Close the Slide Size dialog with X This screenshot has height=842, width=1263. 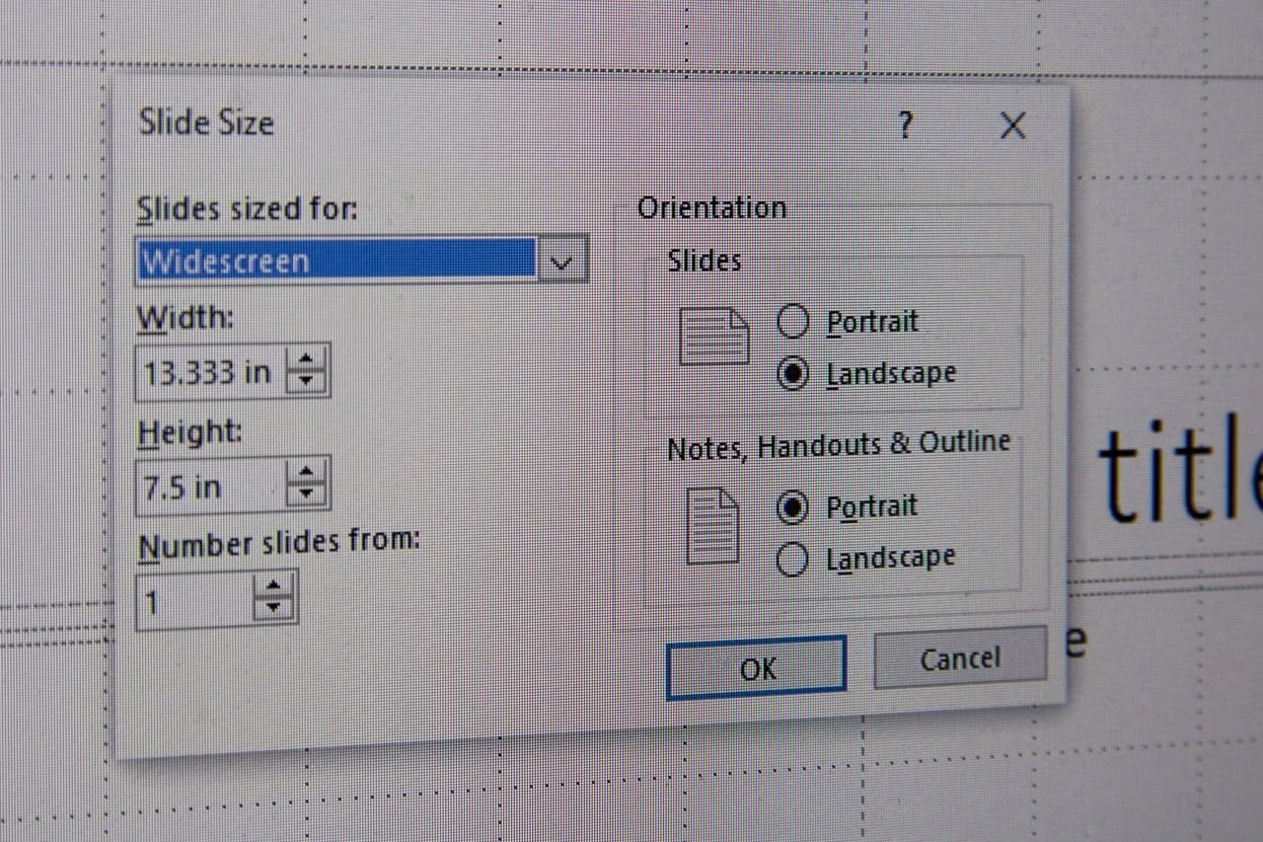pos(1012,126)
